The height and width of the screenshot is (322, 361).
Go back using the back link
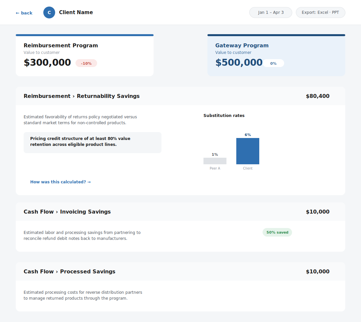(x=24, y=13)
